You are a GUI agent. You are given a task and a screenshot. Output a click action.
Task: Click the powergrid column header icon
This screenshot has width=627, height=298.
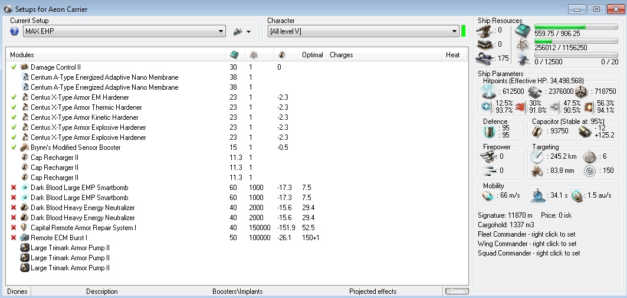(x=254, y=55)
